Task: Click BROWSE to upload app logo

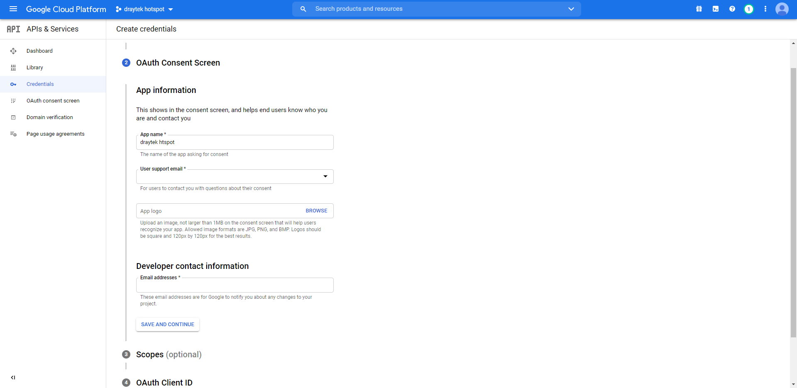Action: [316, 211]
